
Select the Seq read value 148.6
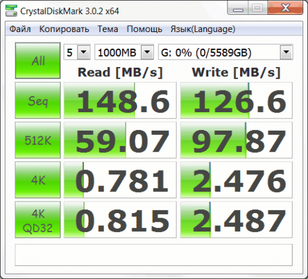[120, 100]
